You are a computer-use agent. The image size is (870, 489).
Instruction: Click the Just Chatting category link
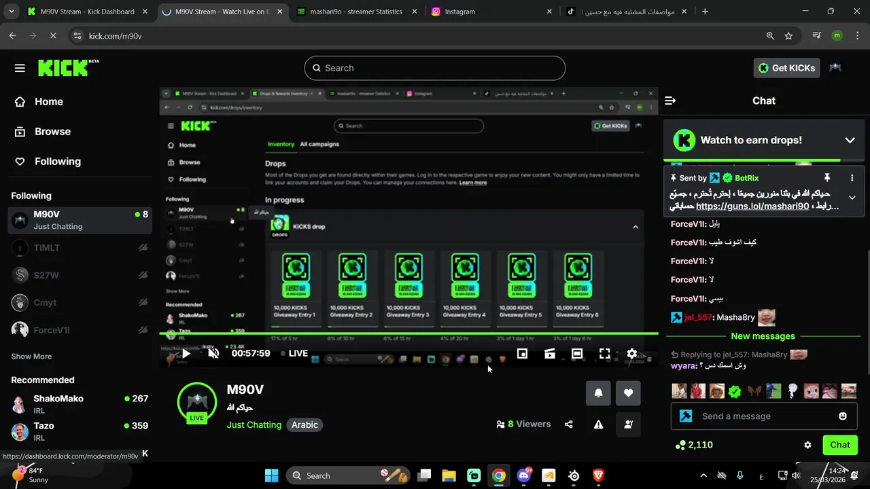click(254, 424)
